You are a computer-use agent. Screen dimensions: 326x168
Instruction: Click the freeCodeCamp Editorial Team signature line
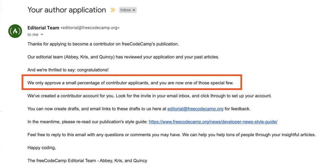[x=87, y=161]
